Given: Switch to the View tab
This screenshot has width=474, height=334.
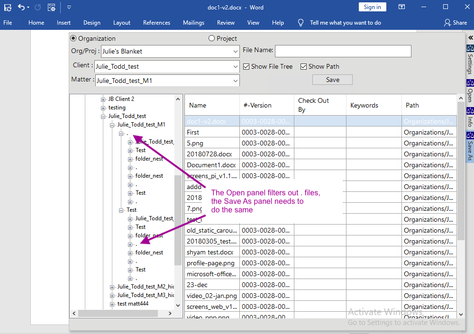Looking at the screenshot, I should tap(253, 23).
